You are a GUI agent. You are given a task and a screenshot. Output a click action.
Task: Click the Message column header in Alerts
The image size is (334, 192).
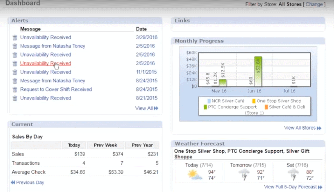click(x=31, y=29)
